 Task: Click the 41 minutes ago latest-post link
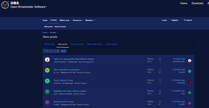[178, 91]
